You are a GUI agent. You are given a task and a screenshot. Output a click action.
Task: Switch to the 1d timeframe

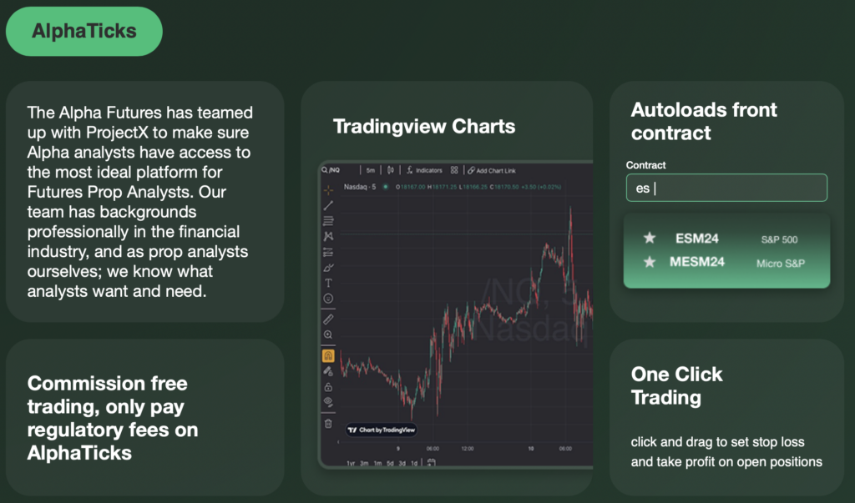[x=413, y=462]
